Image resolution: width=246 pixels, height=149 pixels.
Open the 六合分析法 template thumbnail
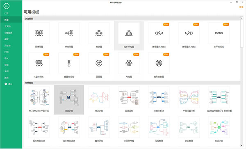pos(159,97)
